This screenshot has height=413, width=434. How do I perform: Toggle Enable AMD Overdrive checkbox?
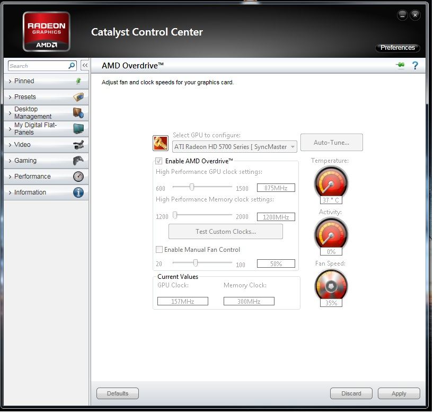[x=158, y=161]
